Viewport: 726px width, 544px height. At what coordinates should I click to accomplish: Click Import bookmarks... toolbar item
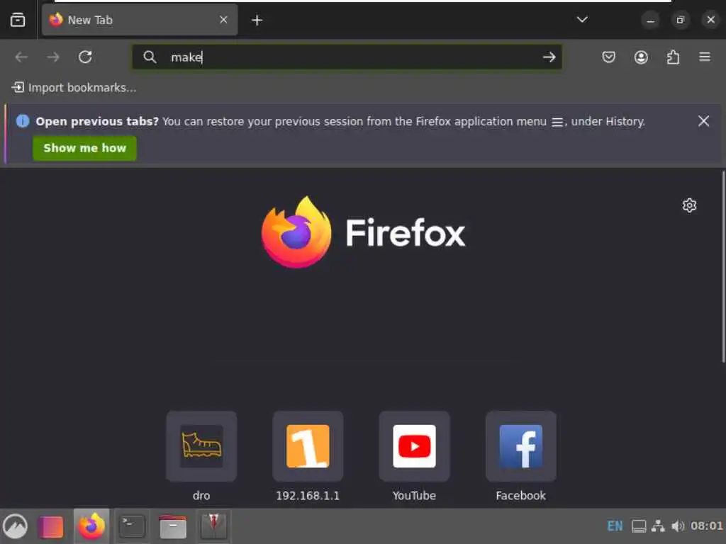pos(74,87)
